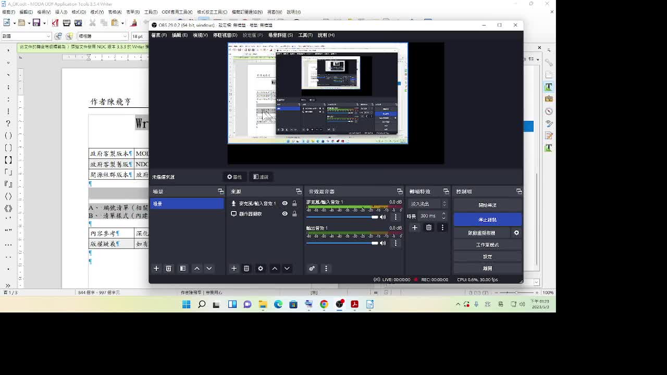Undock the Scene Transitions panel

[x=446, y=191]
